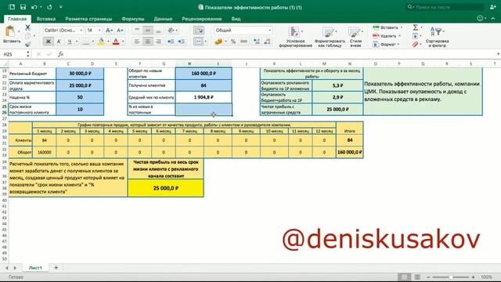Increase indent in the alignment group
Screen dimensions: 501x282
pyautogui.click(x=181, y=42)
